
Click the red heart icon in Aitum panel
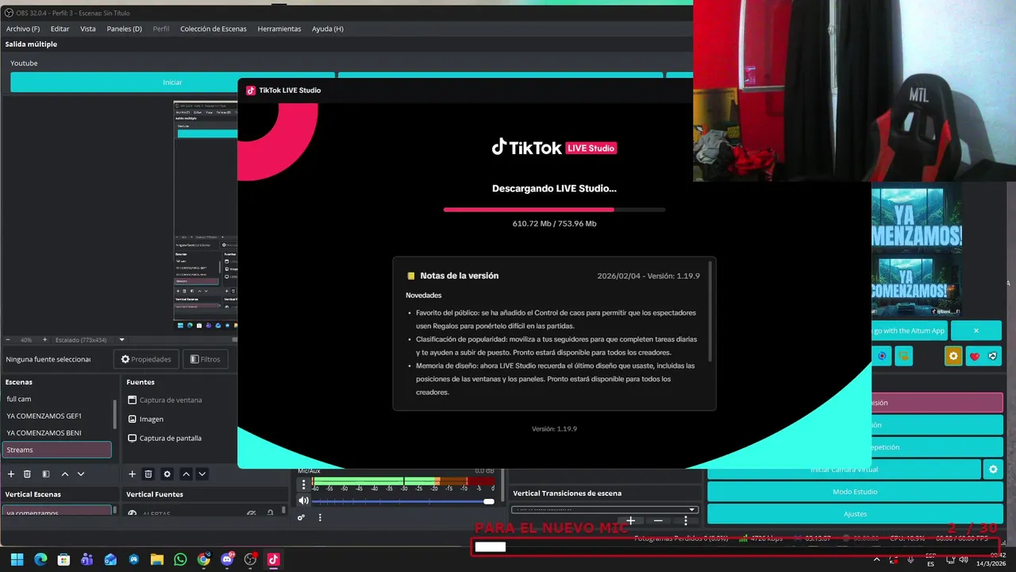[975, 356]
